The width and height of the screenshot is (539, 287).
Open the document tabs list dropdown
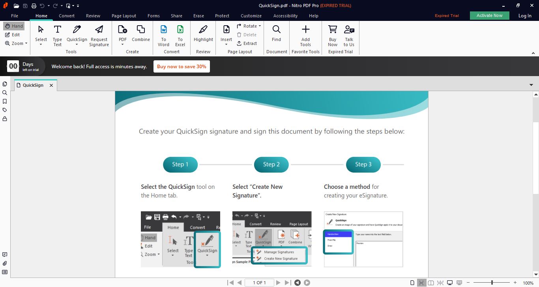coord(531,85)
